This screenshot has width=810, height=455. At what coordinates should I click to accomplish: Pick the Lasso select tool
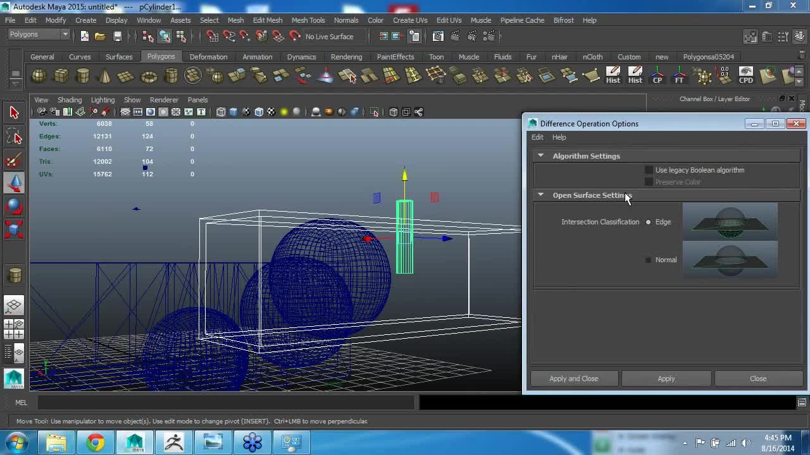point(14,136)
